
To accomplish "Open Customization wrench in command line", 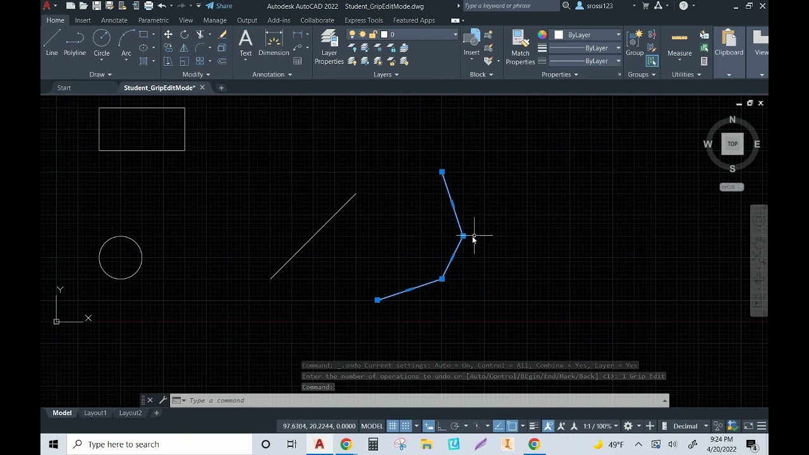I will pos(163,400).
